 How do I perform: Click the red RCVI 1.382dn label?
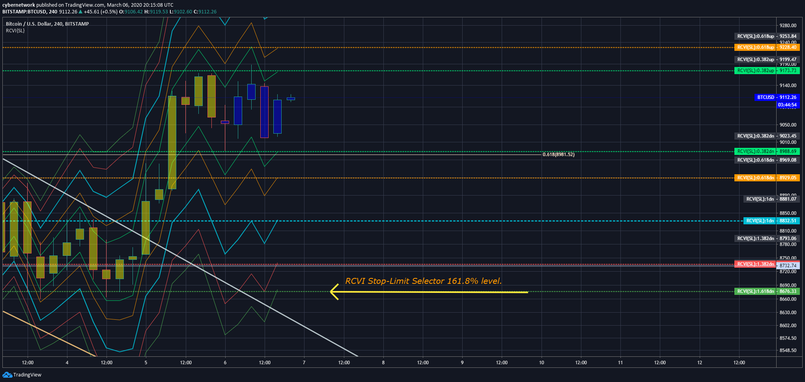(755, 264)
